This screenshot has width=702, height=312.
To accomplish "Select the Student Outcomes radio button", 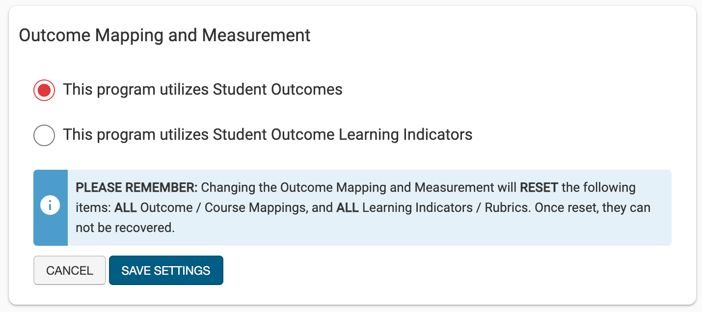I will tap(44, 90).
